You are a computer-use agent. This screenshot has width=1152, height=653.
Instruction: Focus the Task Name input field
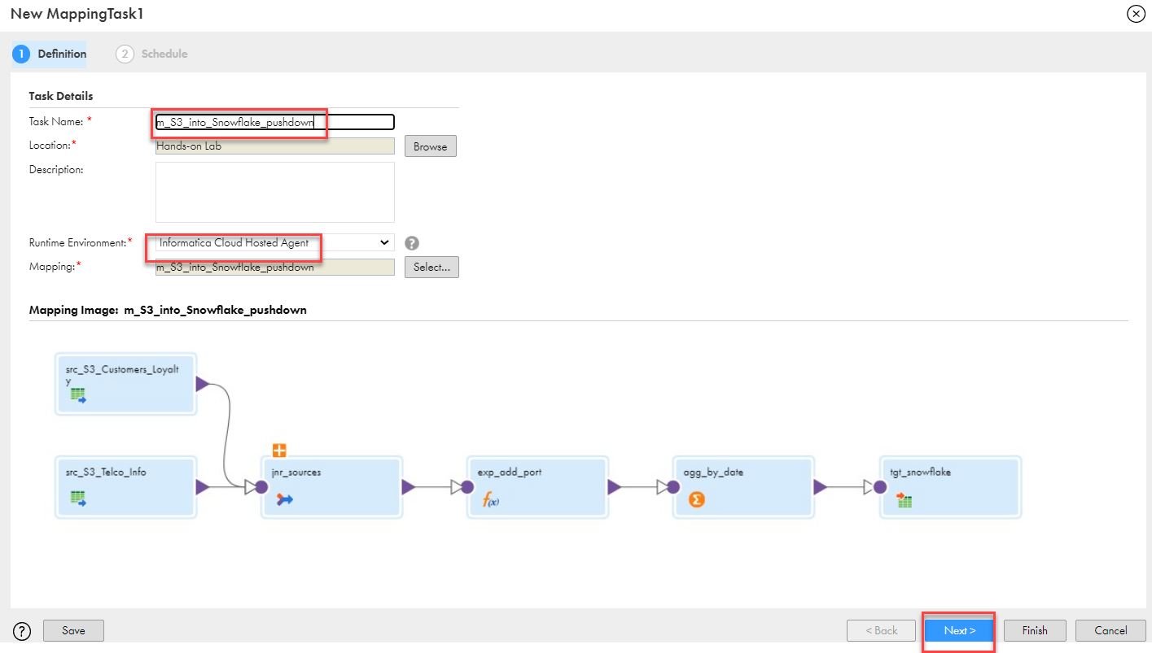click(x=275, y=122)
